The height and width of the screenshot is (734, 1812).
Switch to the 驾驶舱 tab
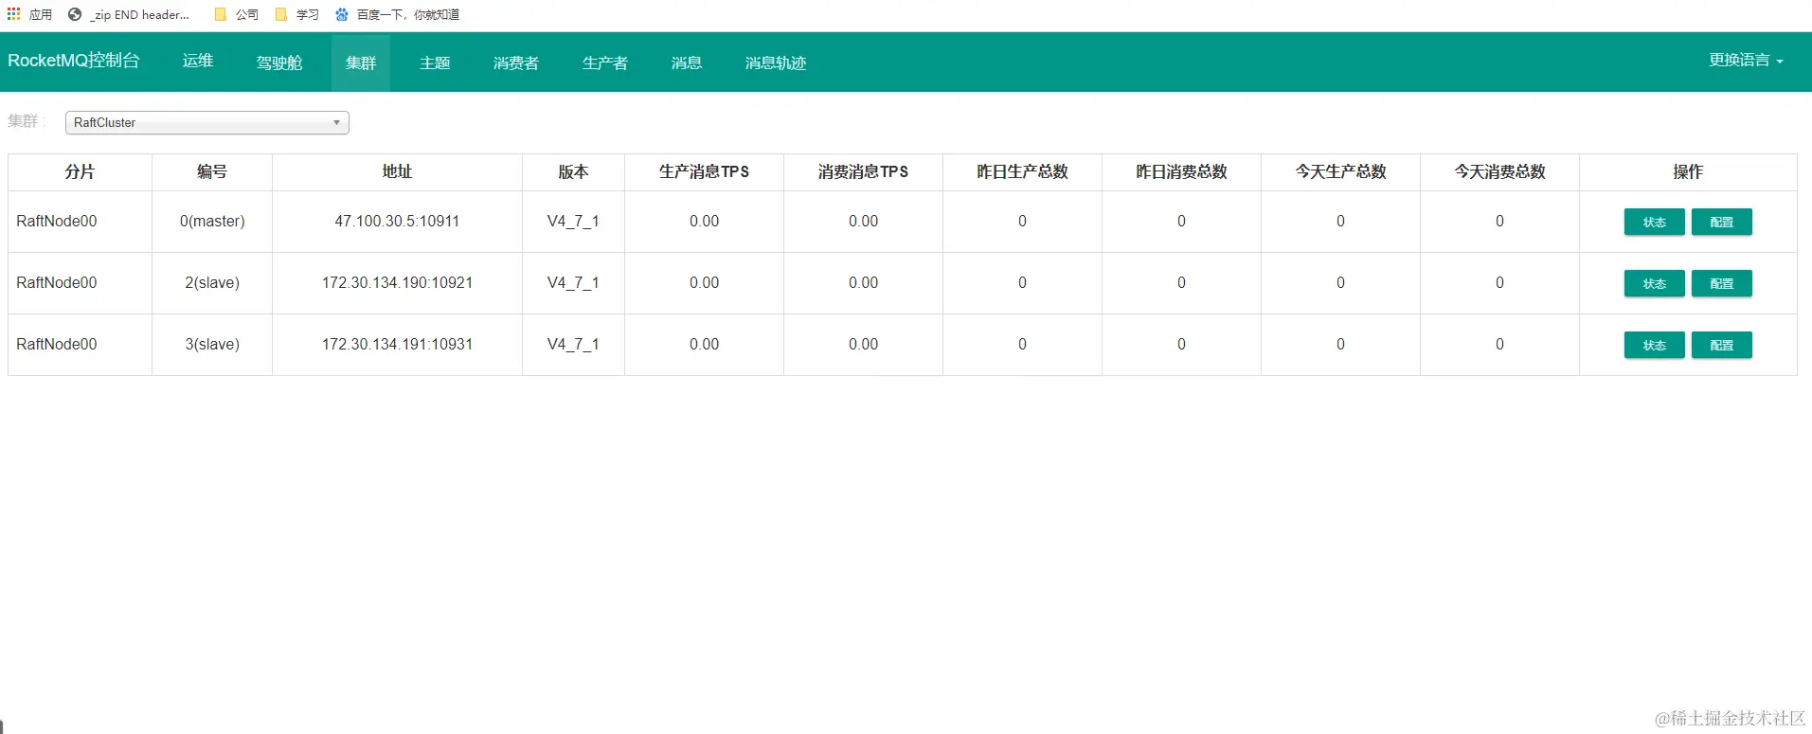pos(279,63)
